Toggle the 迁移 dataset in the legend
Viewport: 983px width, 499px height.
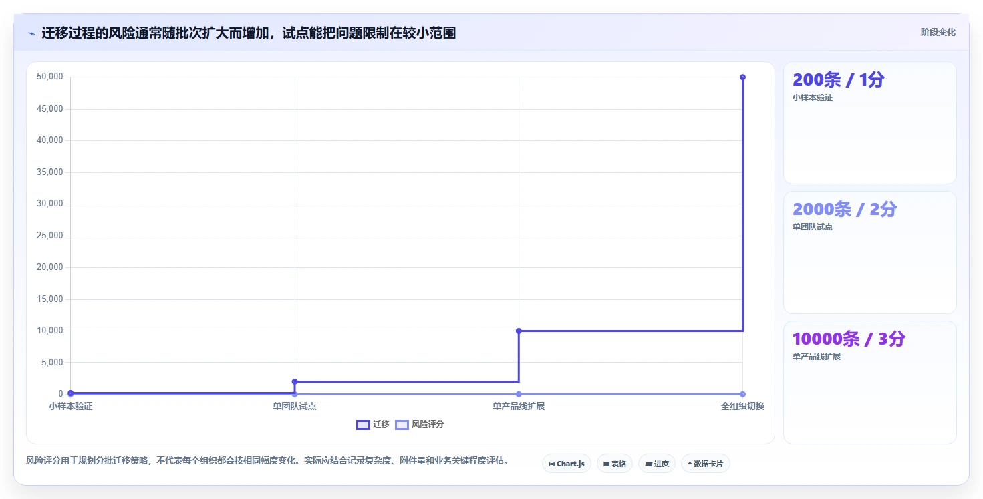(373, 424)
